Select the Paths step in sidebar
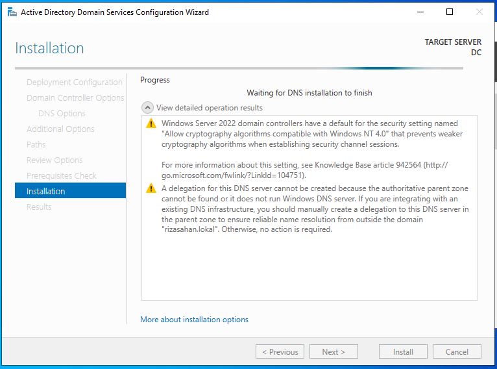The image size is (497, 369). tap(36, 145)
